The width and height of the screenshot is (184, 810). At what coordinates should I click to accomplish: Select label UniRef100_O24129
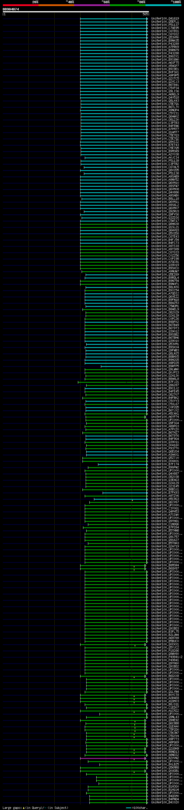tap(165, 483)
